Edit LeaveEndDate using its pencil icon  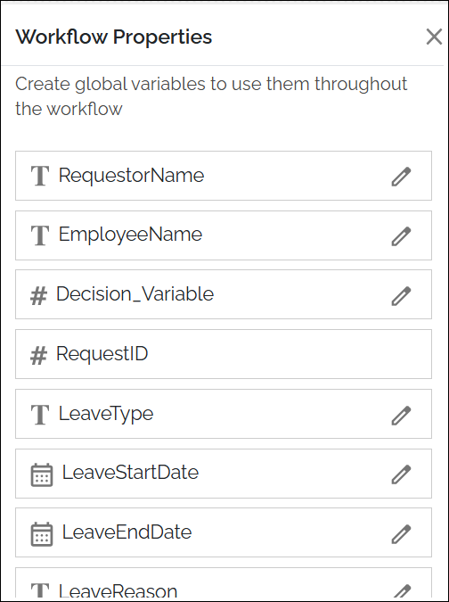tap(401, 534)
